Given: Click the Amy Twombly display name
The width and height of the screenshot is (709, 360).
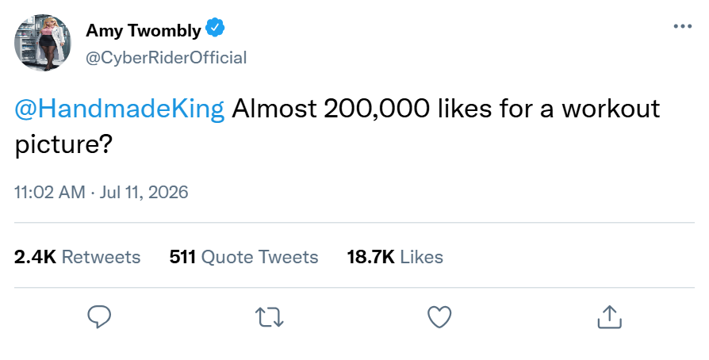Looking at the screenshot, I should (x=144, y=30).
